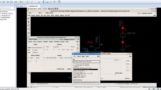
Task: Select the red V2 source terminal square
Action: [x=123, y=28]
